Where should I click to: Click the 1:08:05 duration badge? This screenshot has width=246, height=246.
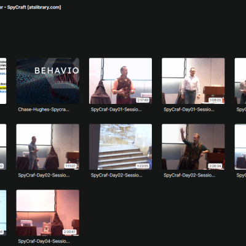(x=215, y=100)
